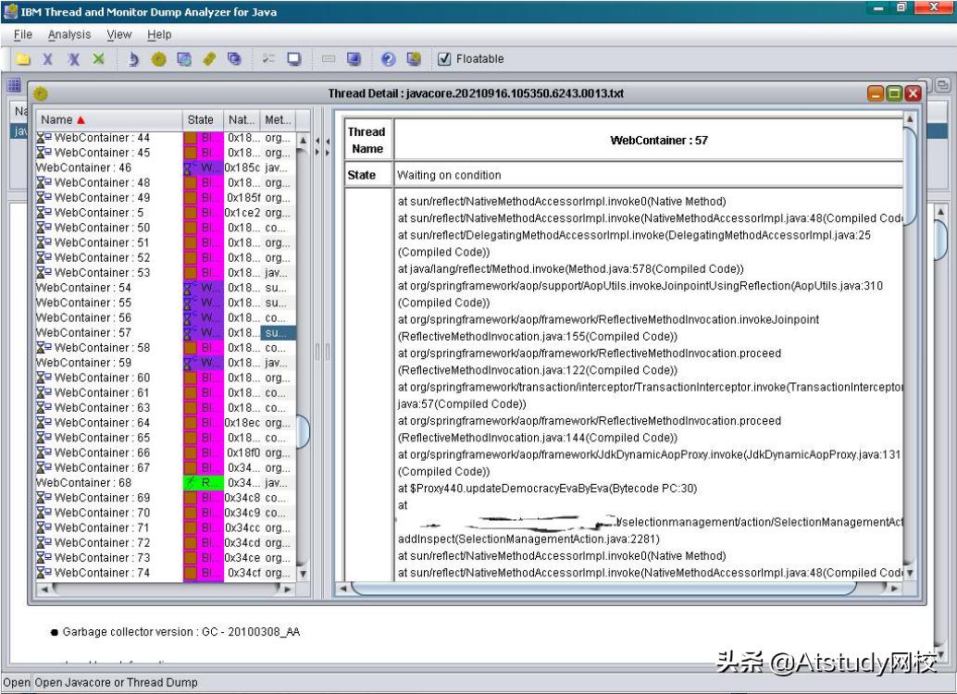Sort thread list by Name column header

63,119
